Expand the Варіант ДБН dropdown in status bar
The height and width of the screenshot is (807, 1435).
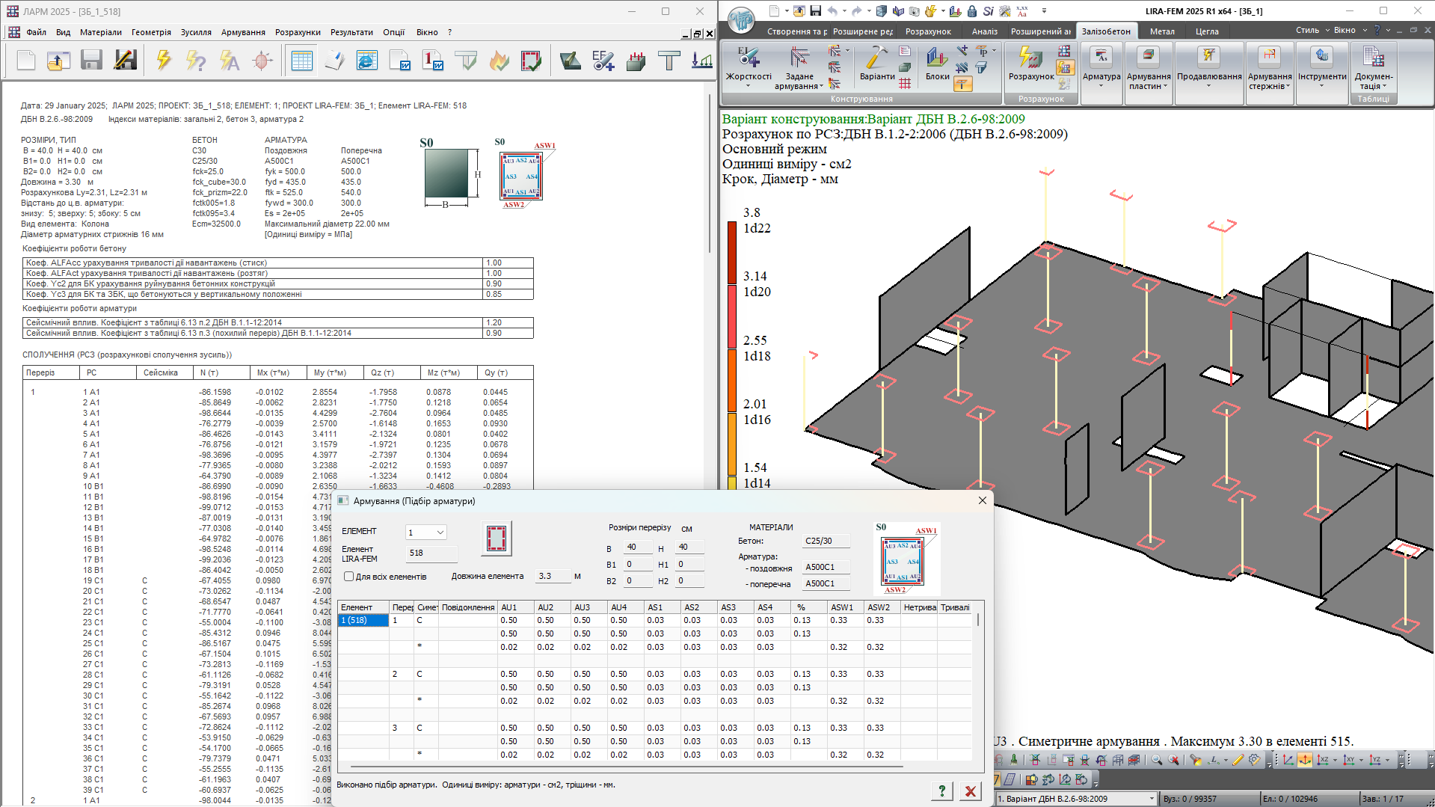[1152, 799]
